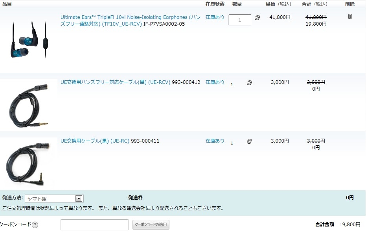Delete TripleFi earphones with trash icon
This screenshot has height=232, width=366.
click(350, 17)
